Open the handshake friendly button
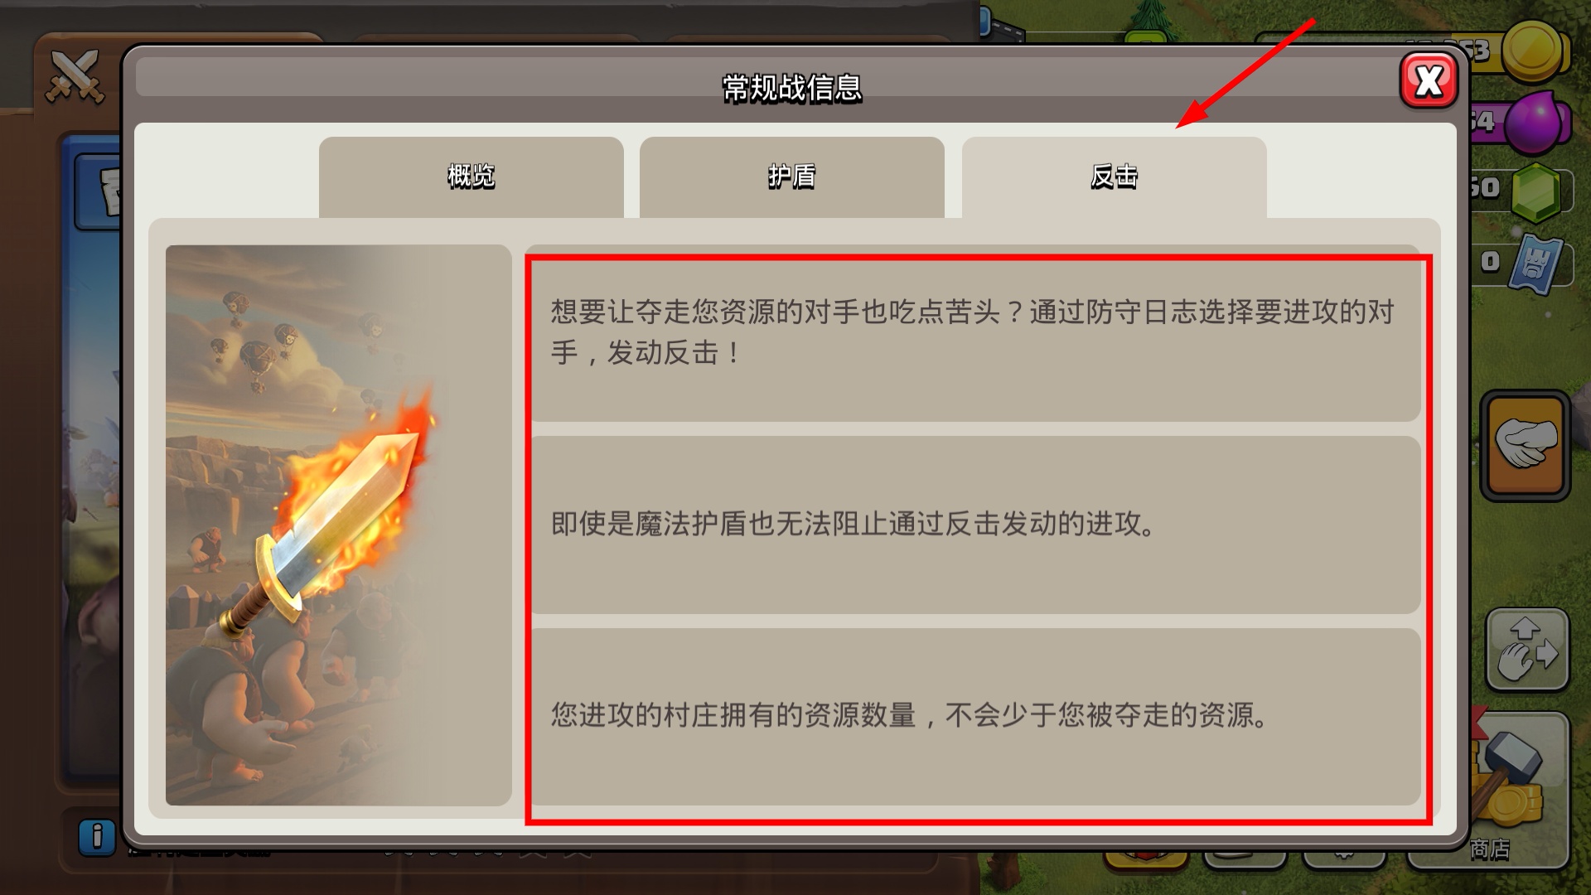 pos(1526,445)
